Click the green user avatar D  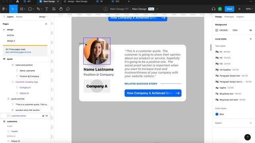220,9
